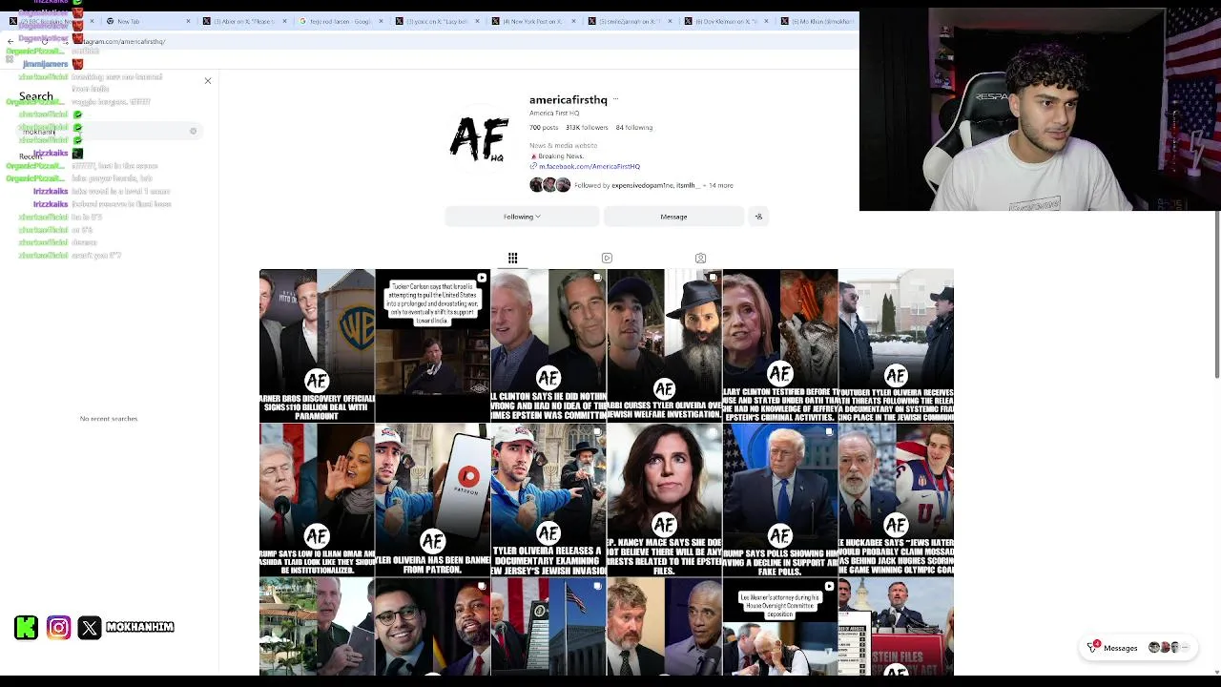Image resolution: width=1221 pixels, height=687 pixels.
Task: Open the Les Wexner attorney deposition post
Action: tap(779, 627)
